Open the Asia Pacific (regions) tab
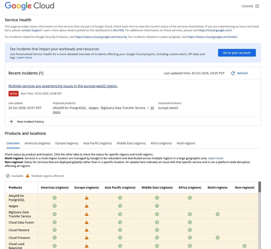Image resolution: width=271 pixels, height=249 pixels. pos(97,143)
